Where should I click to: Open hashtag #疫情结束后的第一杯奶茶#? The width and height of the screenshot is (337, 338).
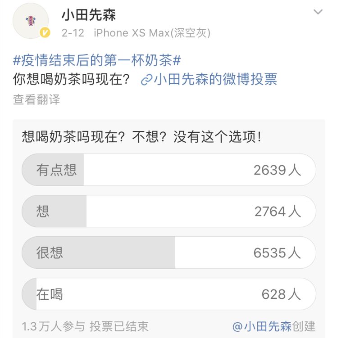pyautogui.click(x=97, y=60)
